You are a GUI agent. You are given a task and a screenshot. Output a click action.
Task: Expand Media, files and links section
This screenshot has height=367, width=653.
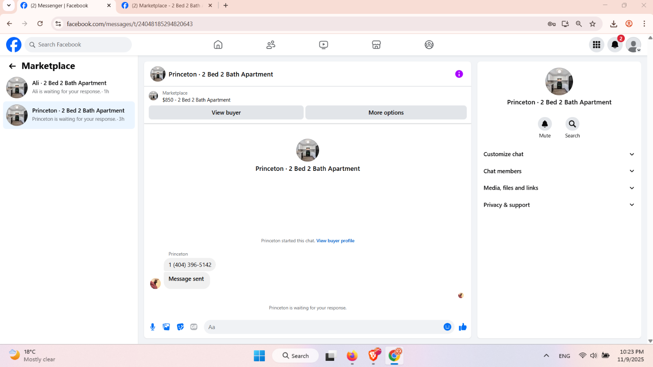pos(559,188)
